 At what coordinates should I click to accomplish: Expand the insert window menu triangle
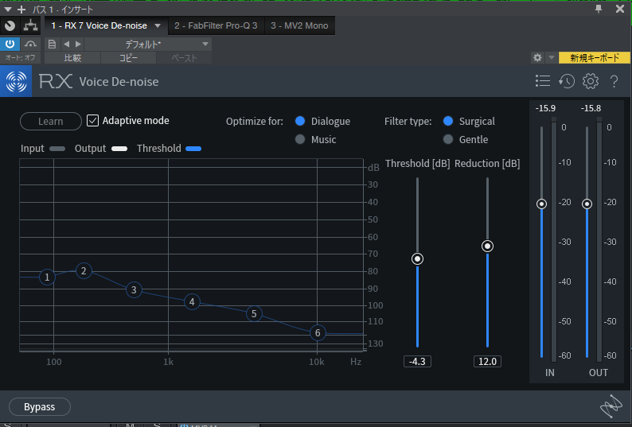8,10
